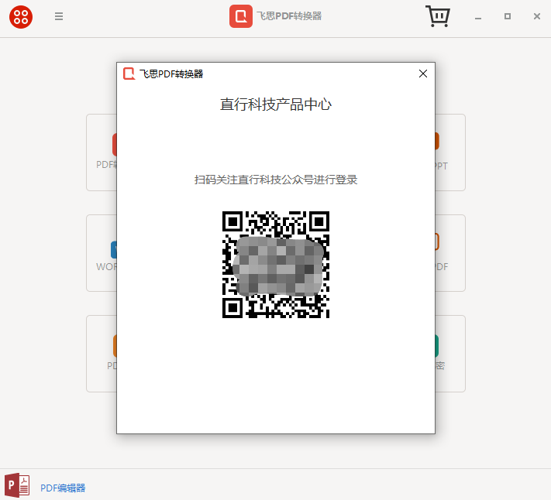Click the red four-circle logo icon

21,16
